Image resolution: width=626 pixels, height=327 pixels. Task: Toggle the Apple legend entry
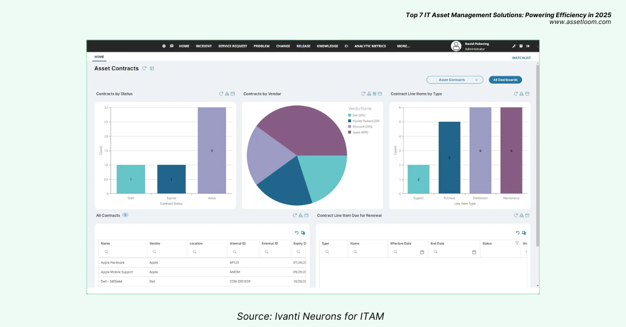pyautogui.click(x=358, y=132)
